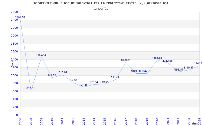Viewport: 202px width, 126px height.
Task: Select the 1086.45 value label
Action: [178, 70]
